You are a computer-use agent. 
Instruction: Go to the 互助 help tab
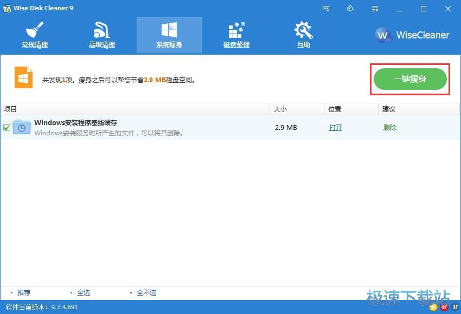tap(304, 35)
